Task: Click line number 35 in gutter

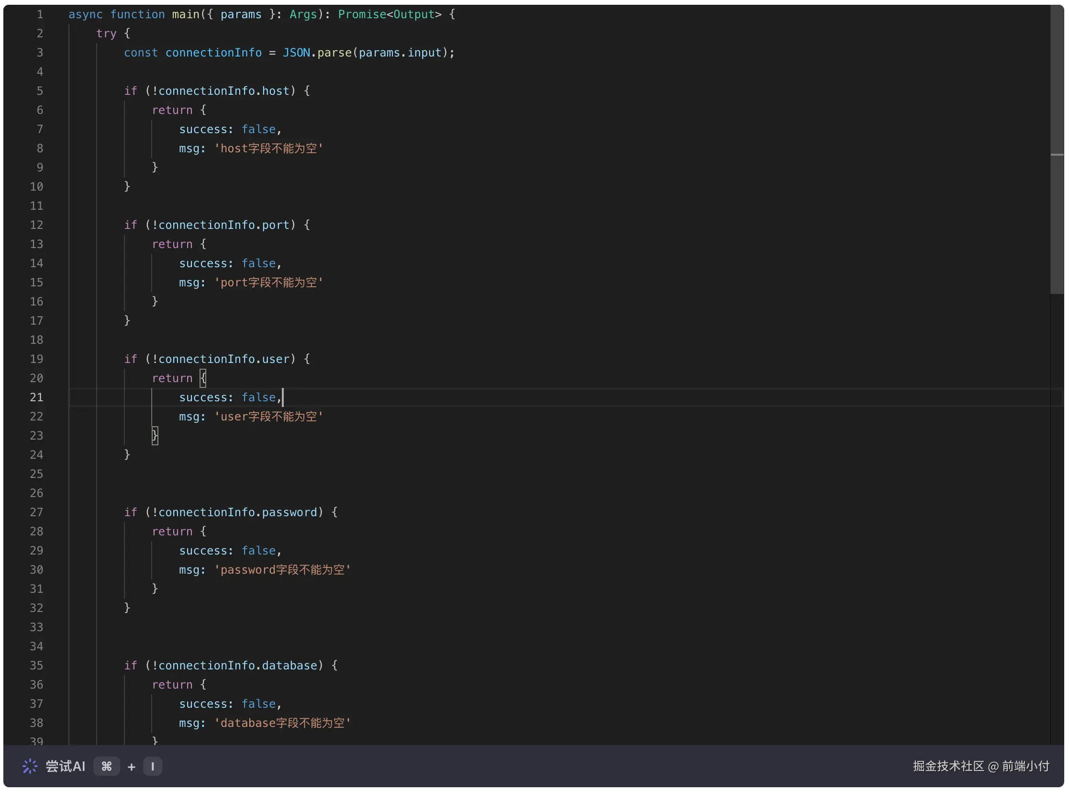Action: coord(36,666)
